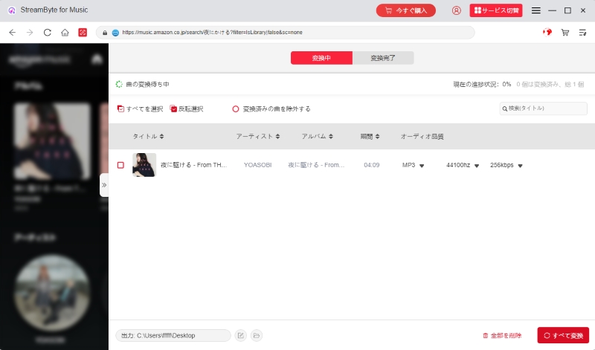Click the 曲の変換待ち中 status text
595x350 pixels.
click(147, 85)
